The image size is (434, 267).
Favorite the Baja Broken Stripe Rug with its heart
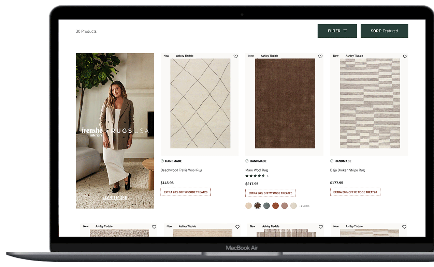[405, 57]
